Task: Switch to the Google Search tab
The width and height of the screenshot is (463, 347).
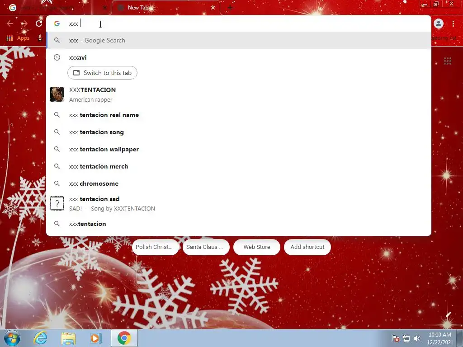Action: (x=56, y=8)
